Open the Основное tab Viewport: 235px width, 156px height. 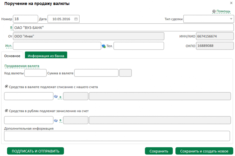12,55
